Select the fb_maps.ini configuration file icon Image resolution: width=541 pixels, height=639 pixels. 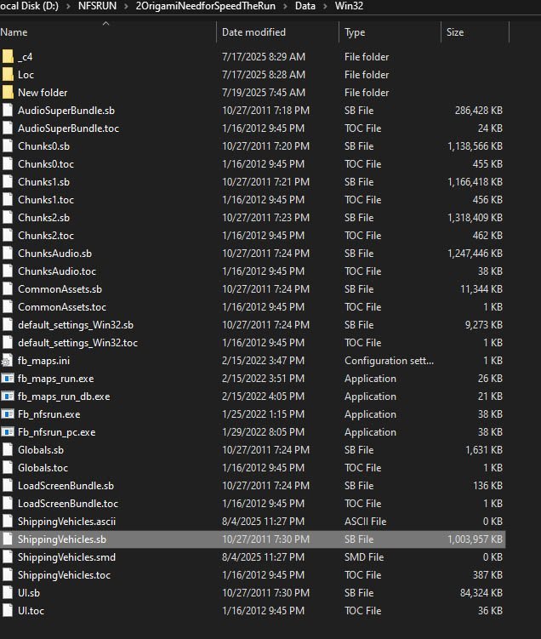tap(8, 361)
